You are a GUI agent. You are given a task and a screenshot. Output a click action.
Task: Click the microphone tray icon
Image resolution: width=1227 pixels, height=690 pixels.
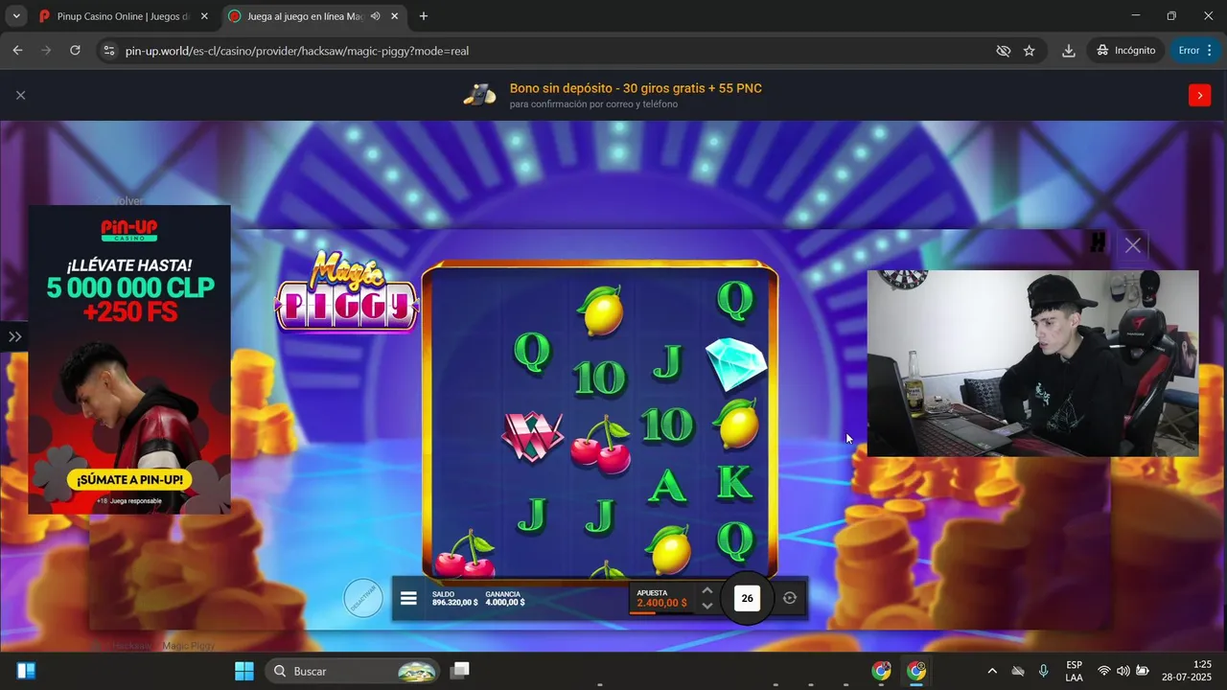(1043, 671)
